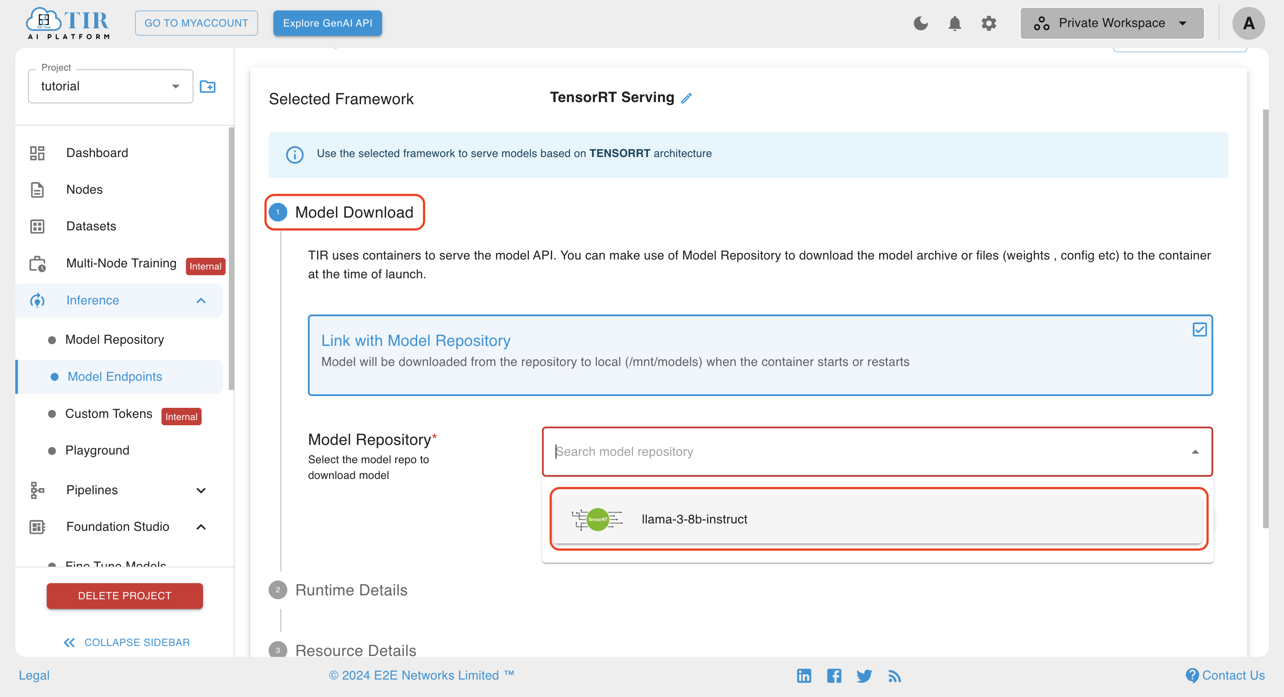Click the Model Endpoints menu item
Image resolution: width=1284 pixels, height=697 pixels.
click(116, 376)
